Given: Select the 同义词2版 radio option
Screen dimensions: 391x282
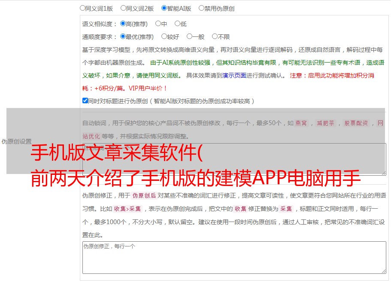Looking at the screenshot, I should tap(123, 8).
